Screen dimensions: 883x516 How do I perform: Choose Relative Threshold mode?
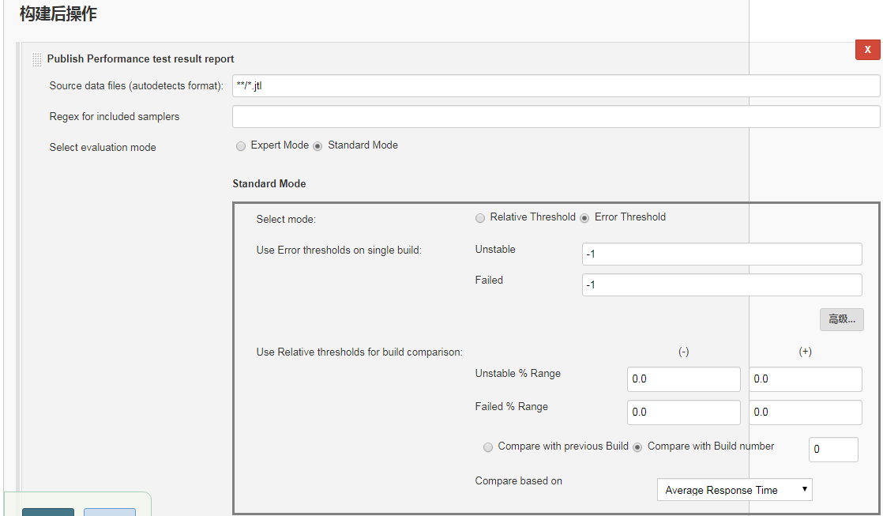tap(479, 218)
